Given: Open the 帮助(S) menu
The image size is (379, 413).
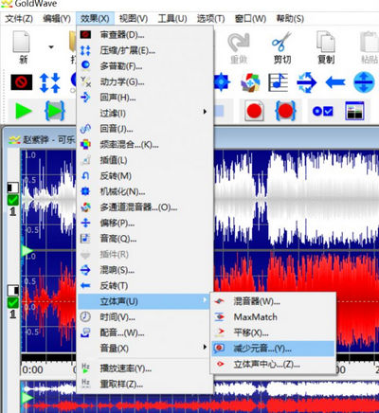Looking at the screenshot, I should click(290, 19).
